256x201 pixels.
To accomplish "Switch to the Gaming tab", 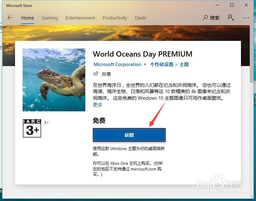I will (50, 18).
